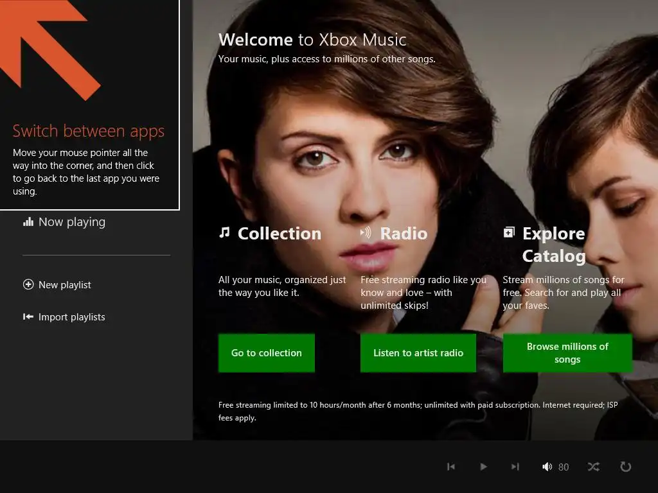
Task: Click the New playlist plus icon
Action: 28,284
